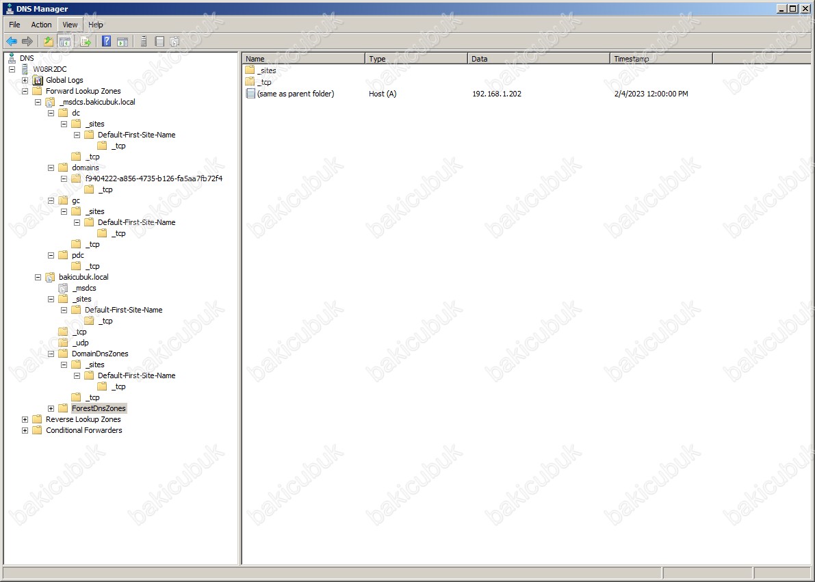Collapse the Forward Lookup Zones node
Image resolution: width=815 pixels, height=582 pixels.
pos(25,91)
